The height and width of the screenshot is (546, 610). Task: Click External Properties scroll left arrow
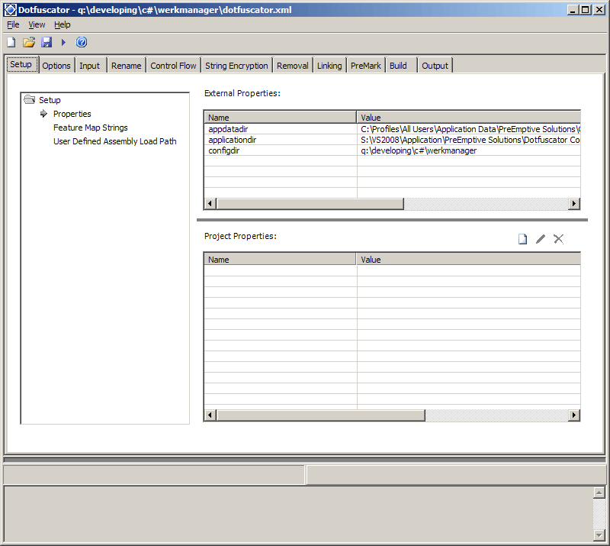coord(210,203)
